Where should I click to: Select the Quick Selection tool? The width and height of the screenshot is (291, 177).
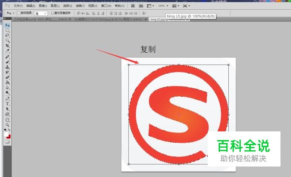pos(8,40)
